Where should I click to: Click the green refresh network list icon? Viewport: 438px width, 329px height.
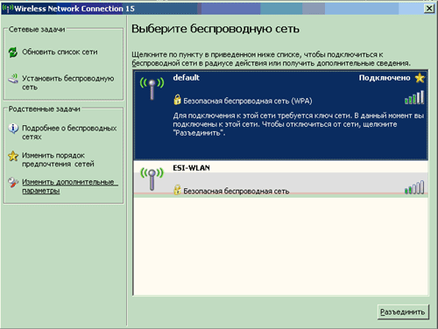[13, 52]
